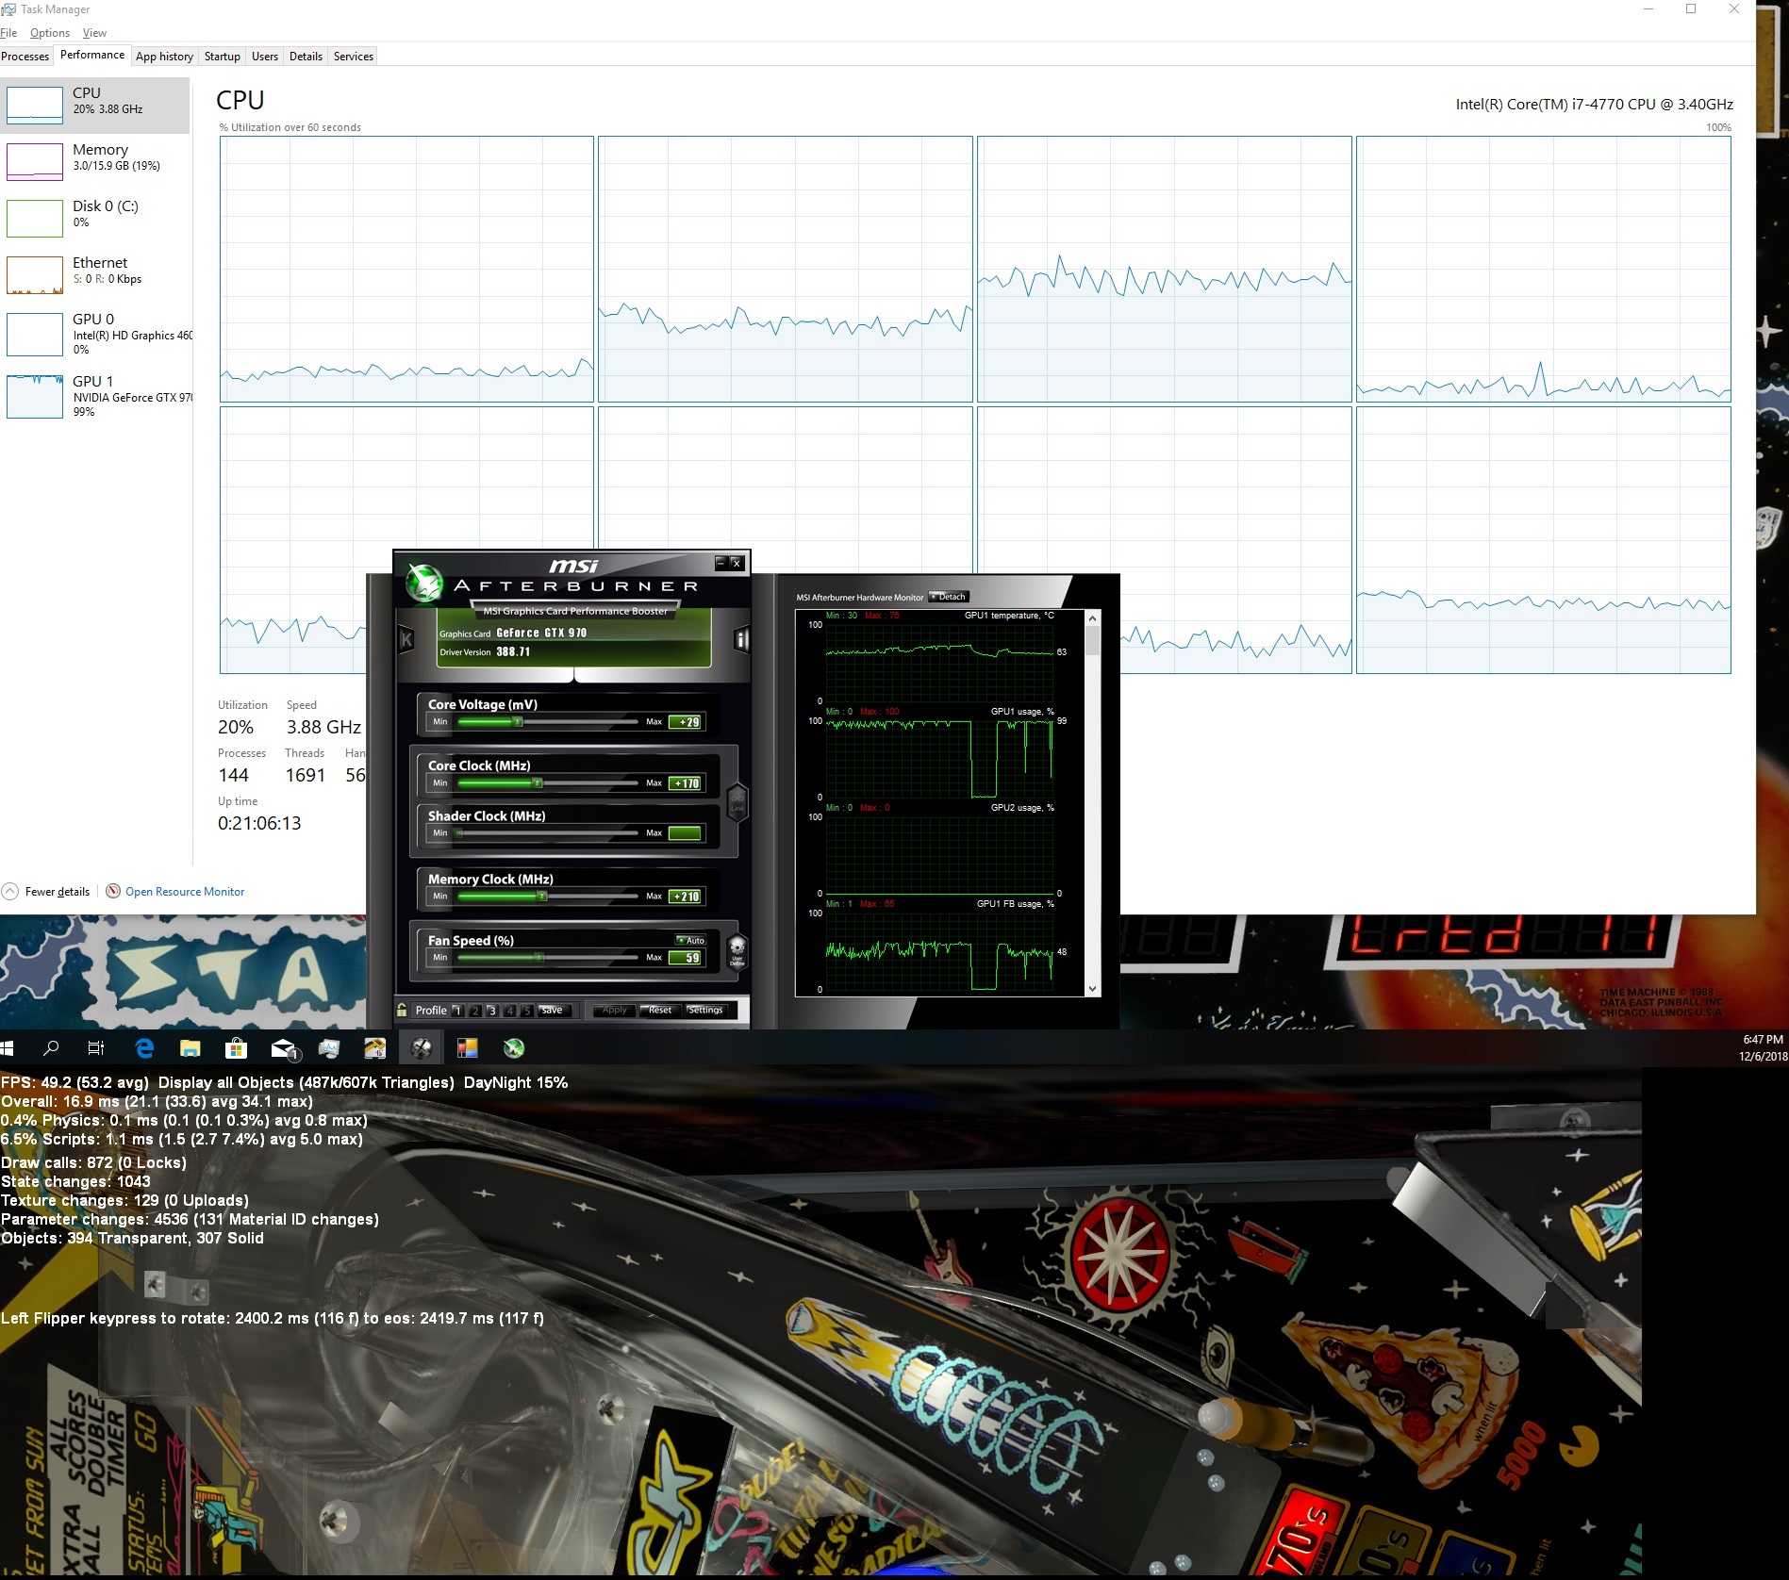Screen dimensions: 1789x1580
Task: Select Ethernet in the performance sidebar
Action: click(x=96, y=274)
